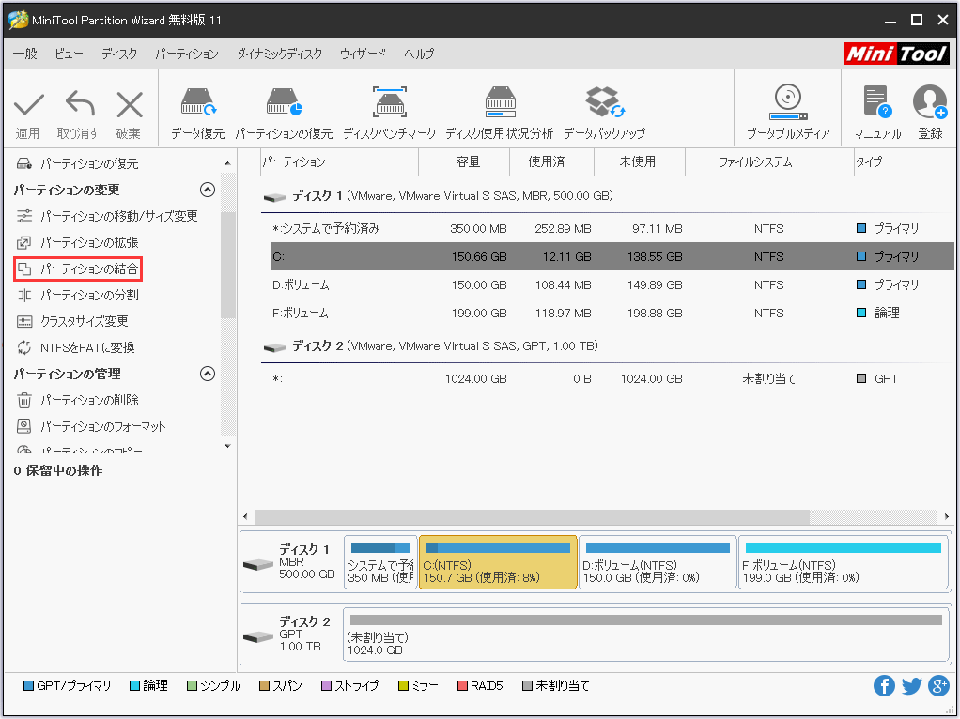Select システムで予約 350 MB block in disk map
Screen dimensions: 960x719
pyautogui.click(x=380, y=562)
